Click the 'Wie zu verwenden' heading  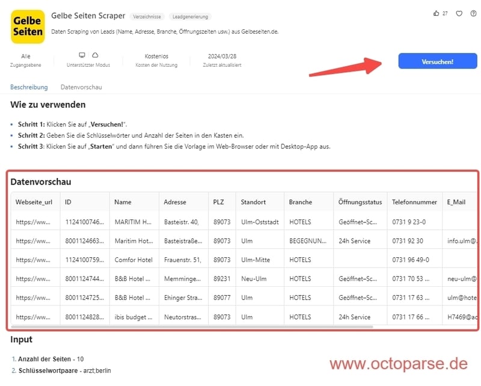coord(48,105)
